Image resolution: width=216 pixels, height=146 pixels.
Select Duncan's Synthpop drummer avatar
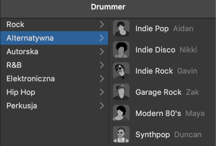pyautogui.click(x=121, y=134)
